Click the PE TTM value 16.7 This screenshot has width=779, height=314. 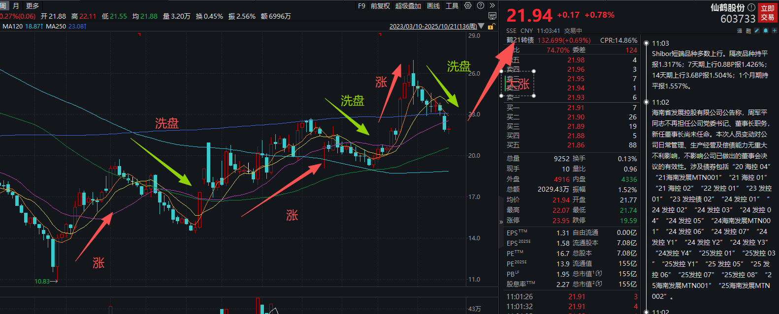[x=563, y=254]
